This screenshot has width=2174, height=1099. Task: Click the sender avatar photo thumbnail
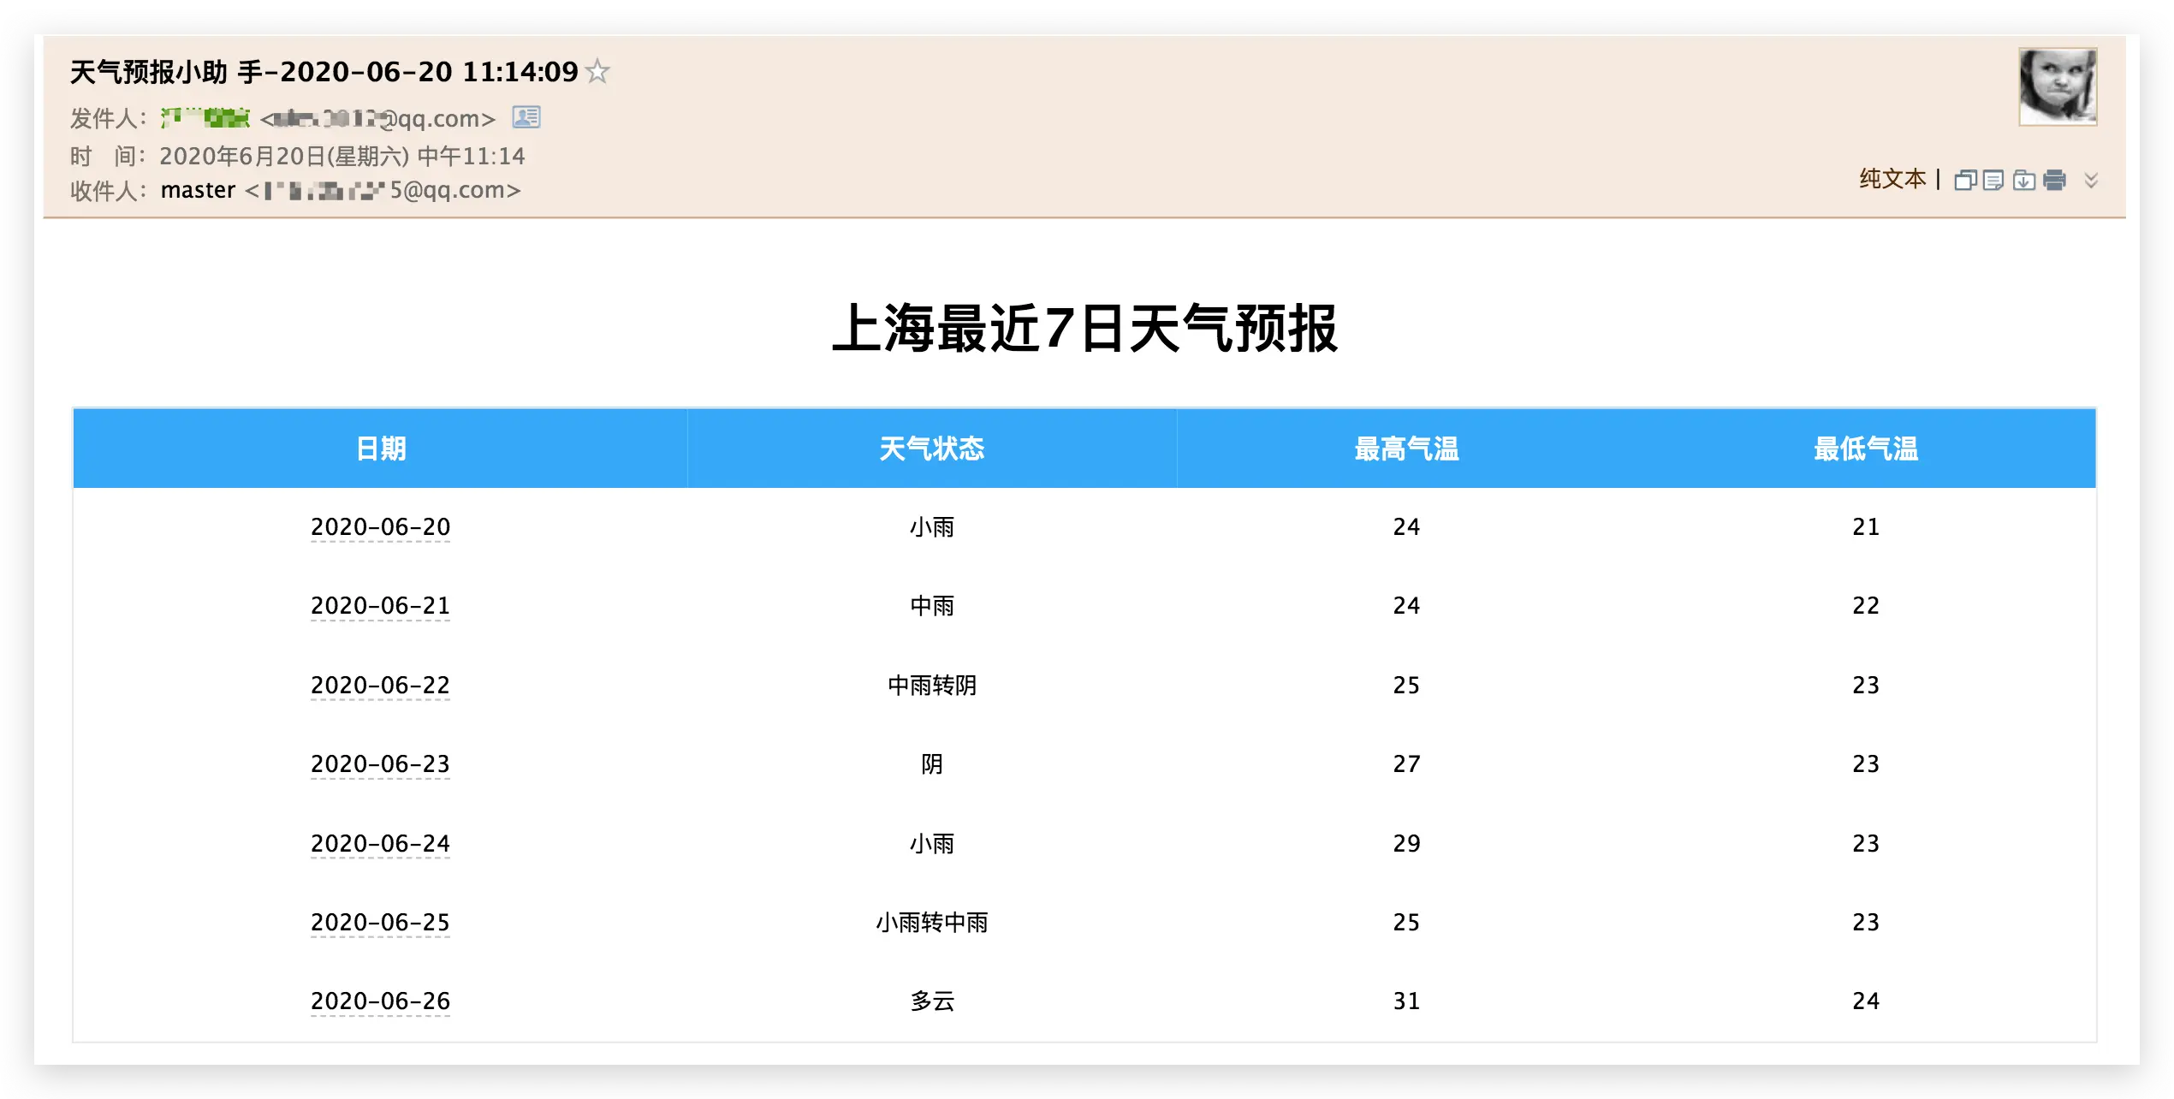point(2058,86)
